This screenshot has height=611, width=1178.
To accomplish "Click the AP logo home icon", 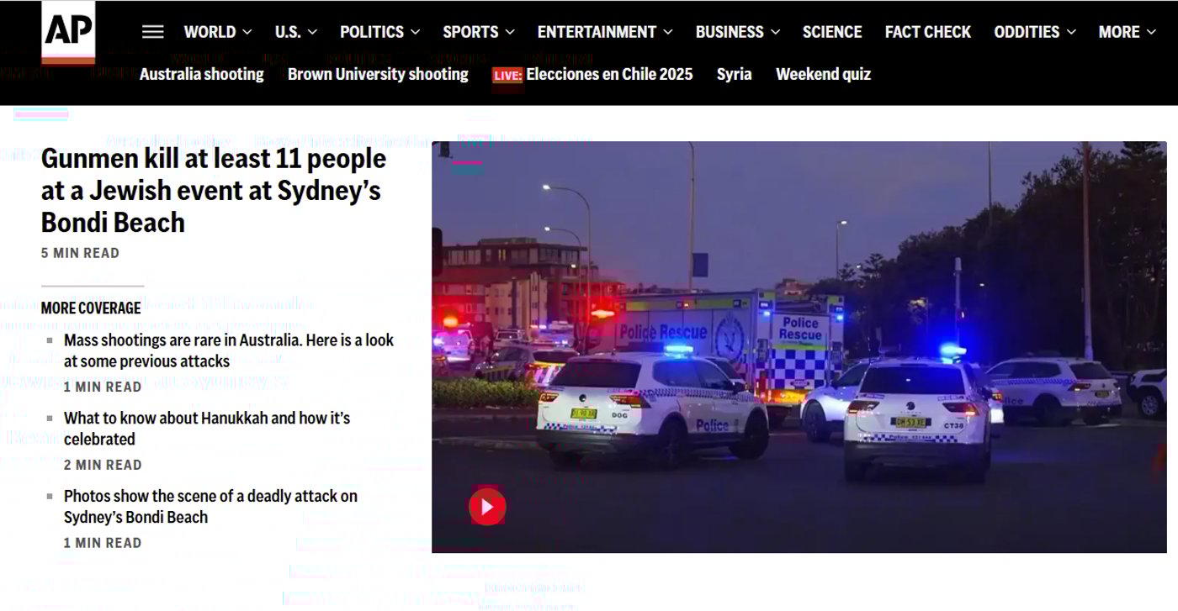I will click(68, 32).
